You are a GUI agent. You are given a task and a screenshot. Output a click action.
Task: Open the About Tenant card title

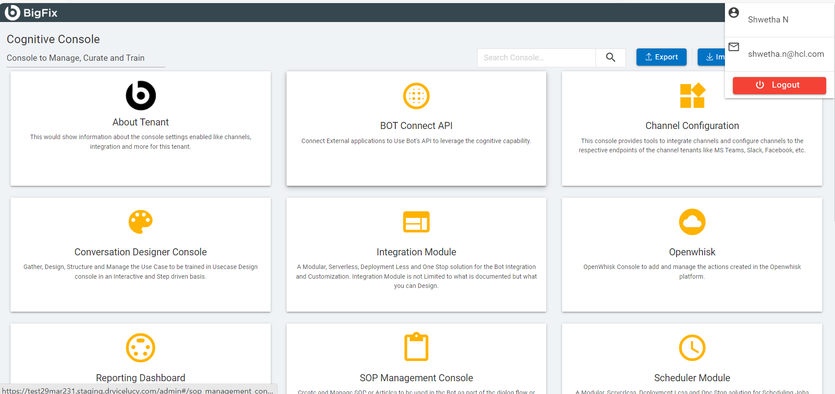tap(140, 122)
